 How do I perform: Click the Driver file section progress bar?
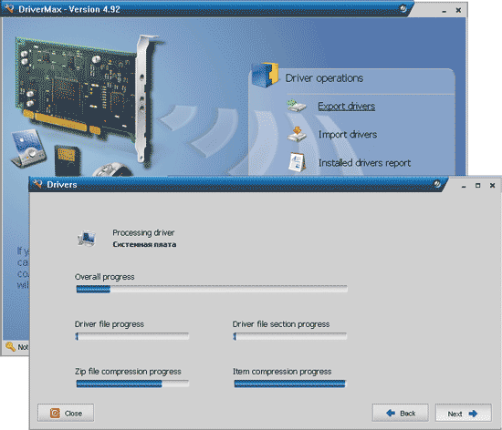(290, 336)
